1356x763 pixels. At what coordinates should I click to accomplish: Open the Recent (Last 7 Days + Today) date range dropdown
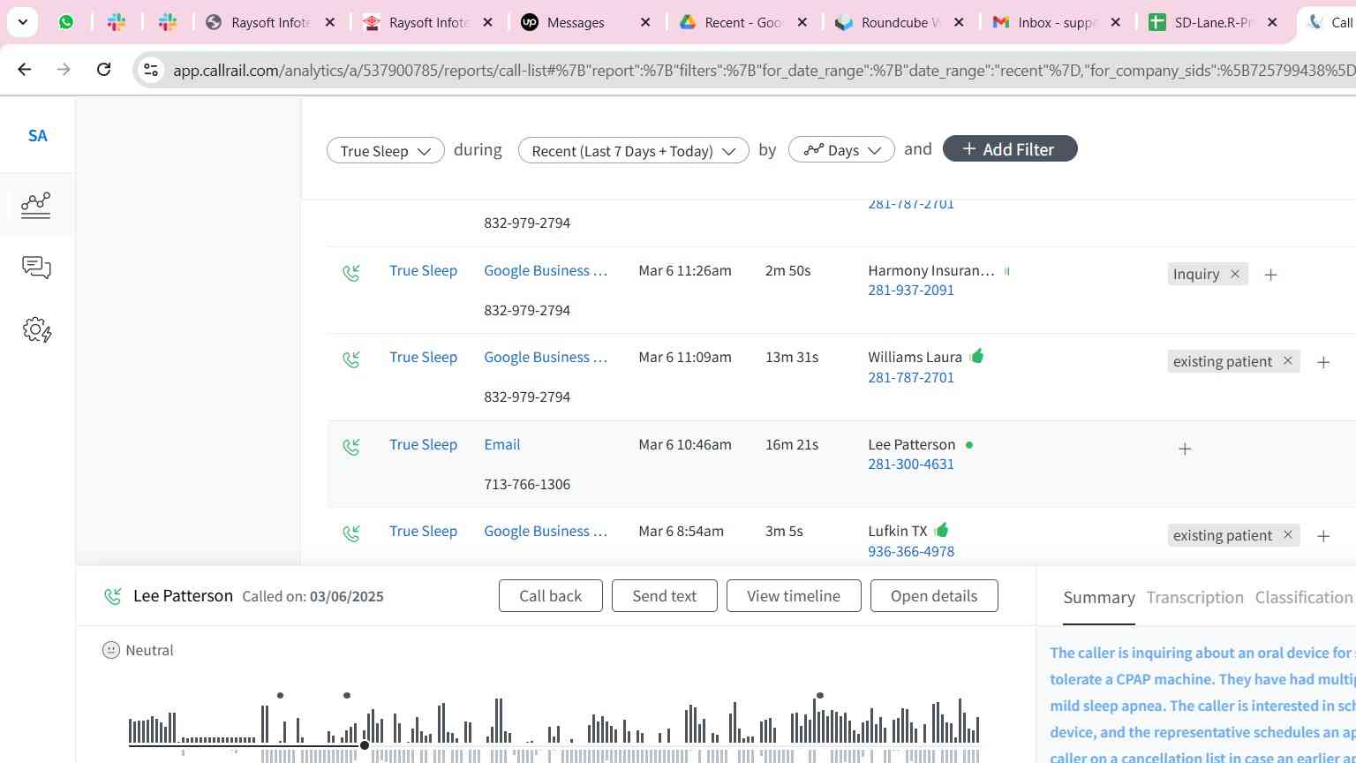(x=633, y=150)
